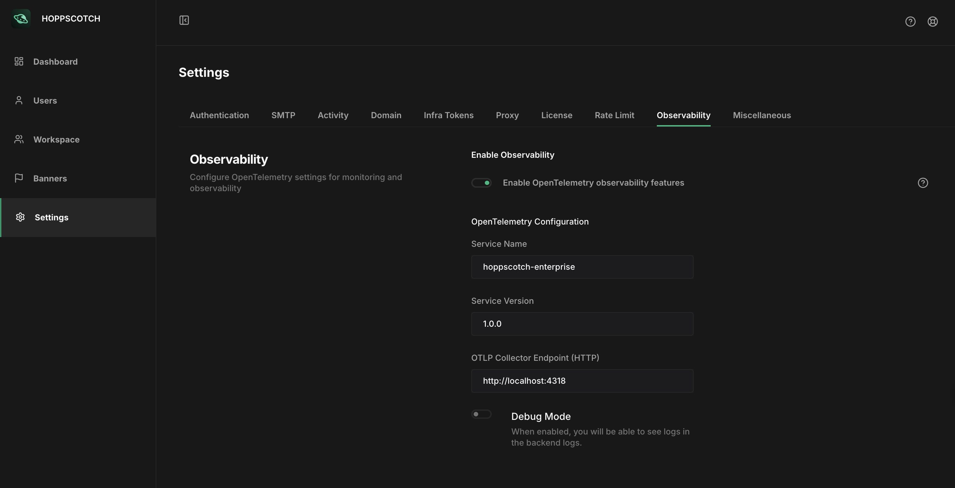Focus the OTLP Collector Endpoint field
The image size is (955, 488).
582,381
